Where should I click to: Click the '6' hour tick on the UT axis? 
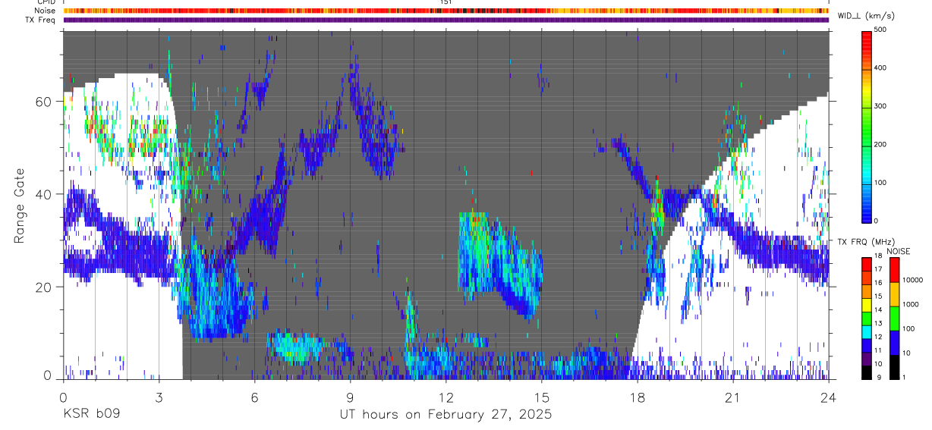pyautogui.click(x=254, y=396)
